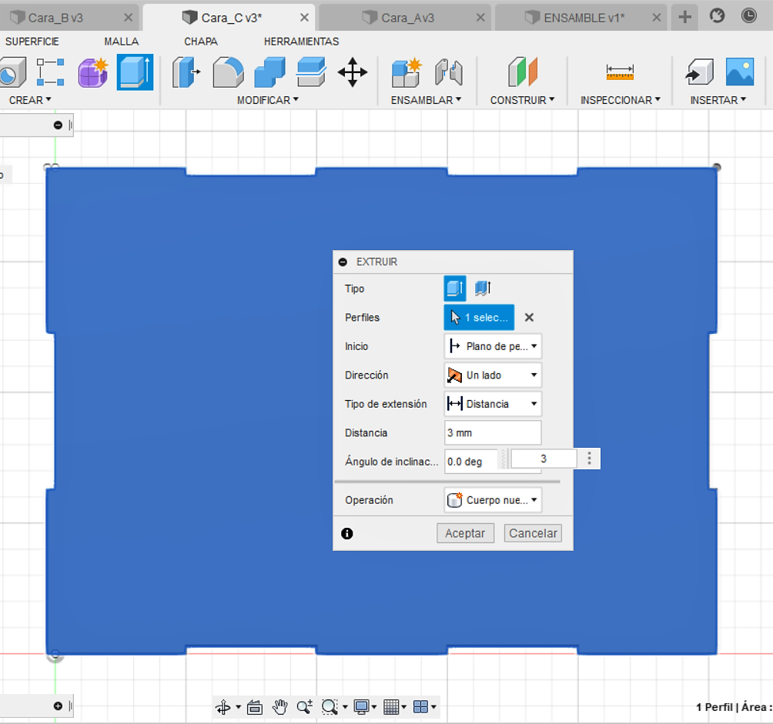Open the SUPERFICIE ribbon tab
The width and height of the screenshot is (773, 724).
(x=32, y=42)
